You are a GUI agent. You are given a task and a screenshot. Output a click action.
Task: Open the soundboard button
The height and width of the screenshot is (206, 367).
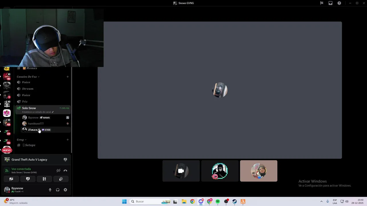[61, 179]
